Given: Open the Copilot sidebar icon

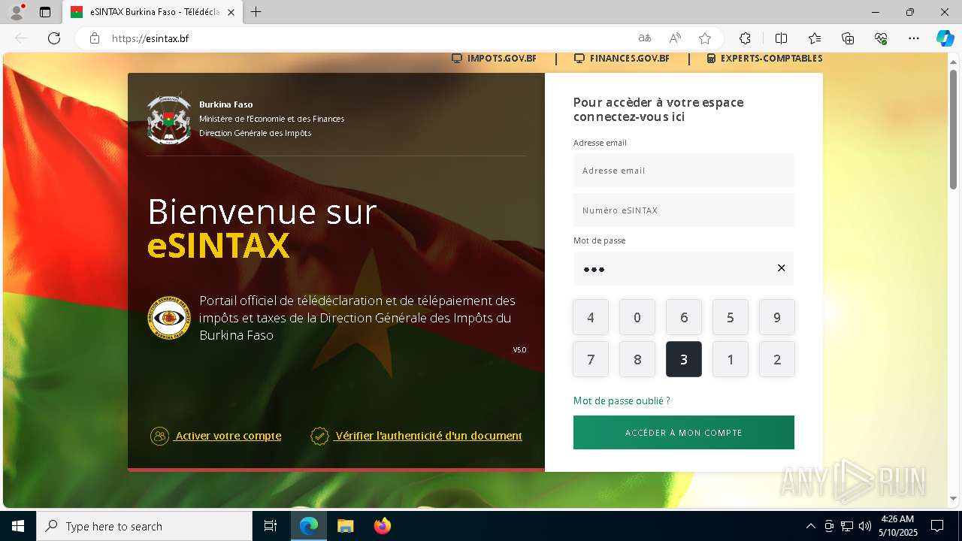Looking at the screenshot, I should click(945, 38).
